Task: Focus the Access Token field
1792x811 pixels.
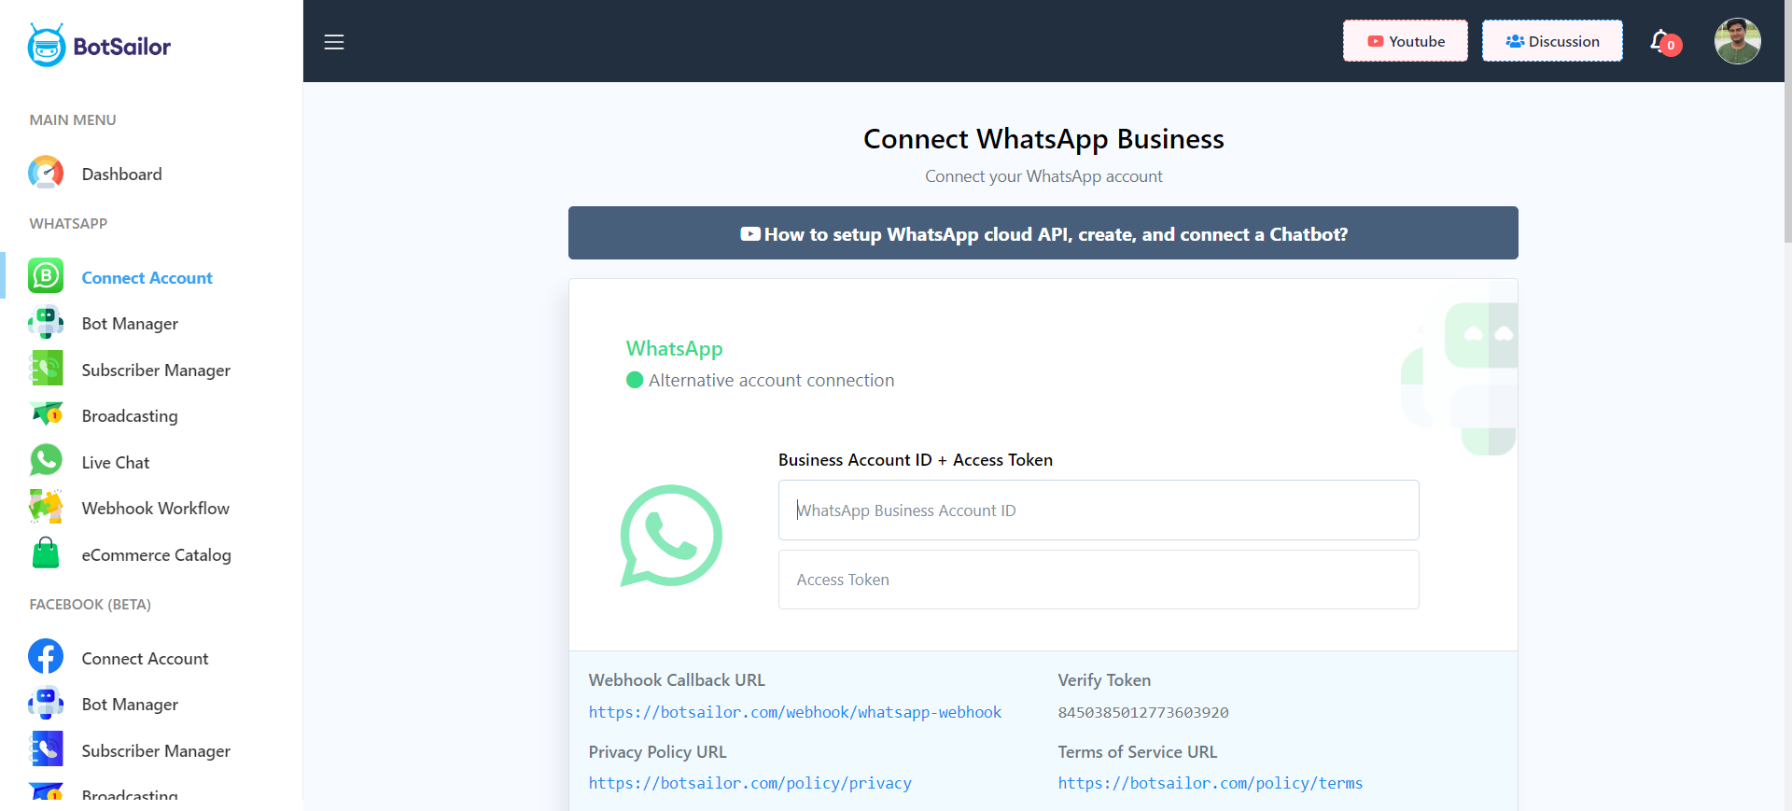Action: (1099, 580)
